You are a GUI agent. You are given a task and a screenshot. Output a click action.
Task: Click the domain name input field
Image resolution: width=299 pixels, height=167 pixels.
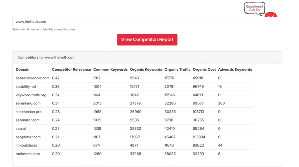tap(147, 22)
